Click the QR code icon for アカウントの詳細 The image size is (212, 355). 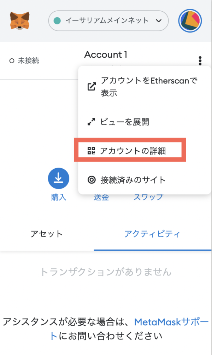[x=92, y=151]
